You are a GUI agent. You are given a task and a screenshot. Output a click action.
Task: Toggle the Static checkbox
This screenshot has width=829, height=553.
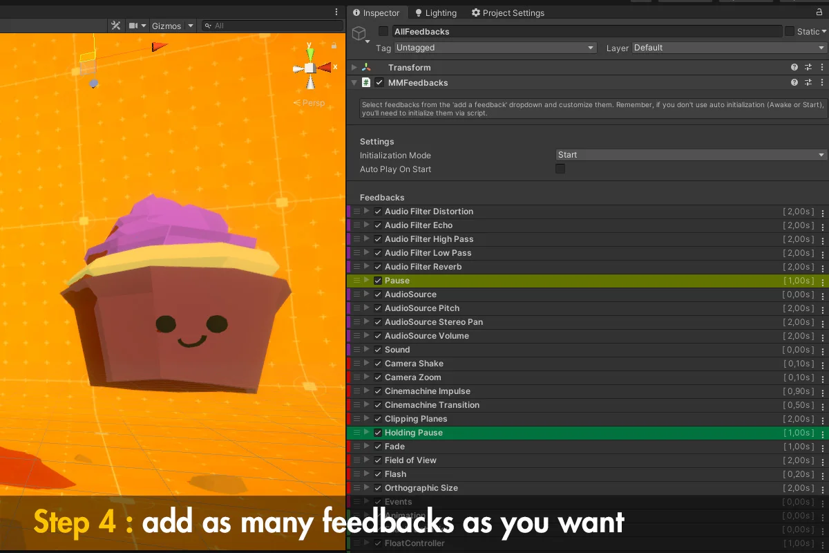click(790, 31)
